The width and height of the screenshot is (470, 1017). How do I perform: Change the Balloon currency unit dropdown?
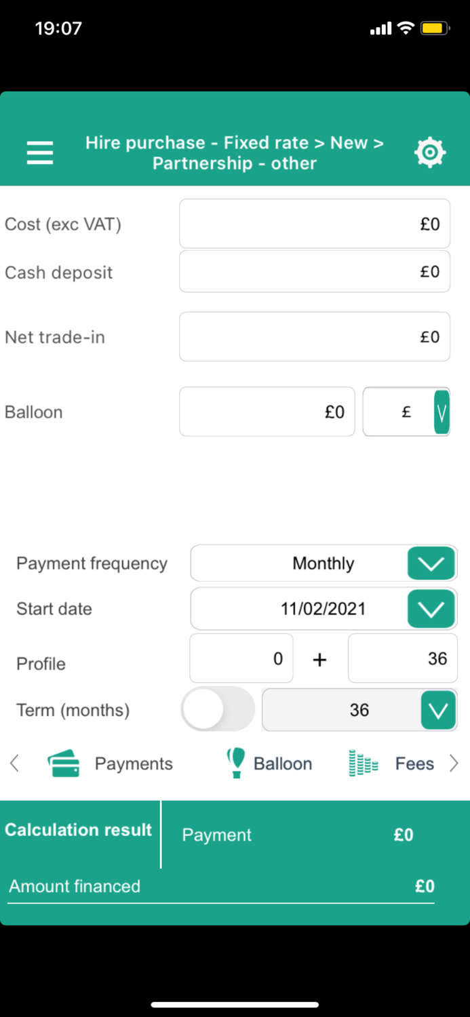pos(442,412)
